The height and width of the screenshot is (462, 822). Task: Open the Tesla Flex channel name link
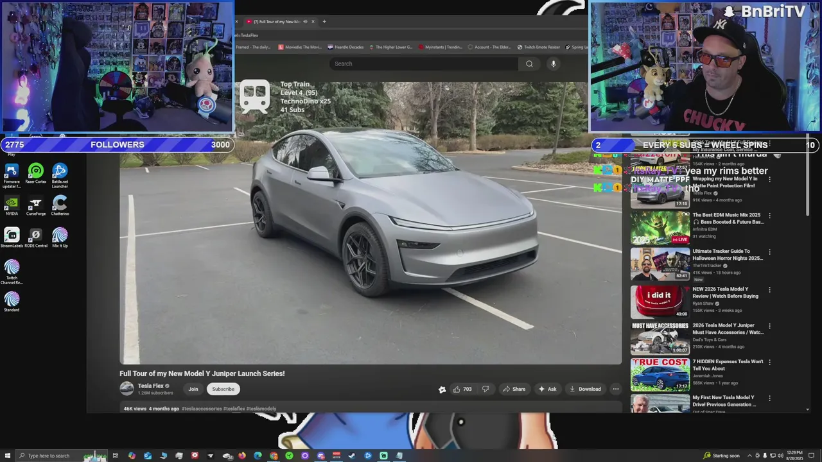[x=150, y=386]
